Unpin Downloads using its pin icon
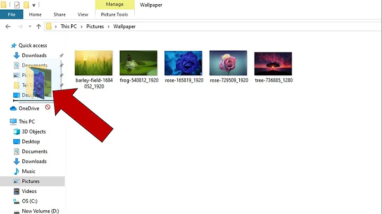 (x=62, y=56)
